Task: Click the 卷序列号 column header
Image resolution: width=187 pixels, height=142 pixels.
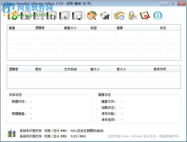Action: coord(155,69)
